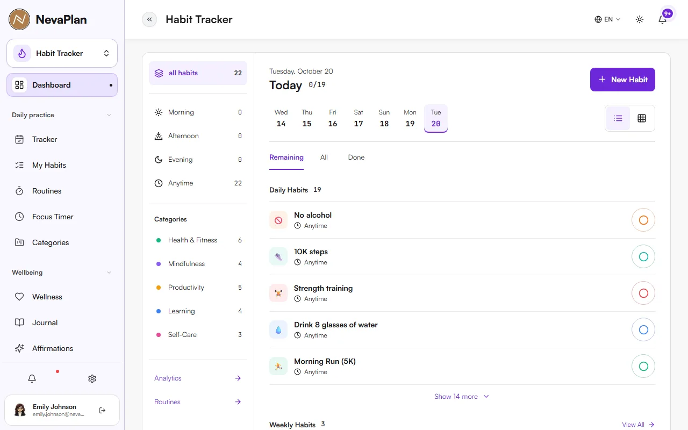Viewport: 688px width, 430px height.
Task: Open notifications bell in the top bar
Action: [x=663, y=19]
